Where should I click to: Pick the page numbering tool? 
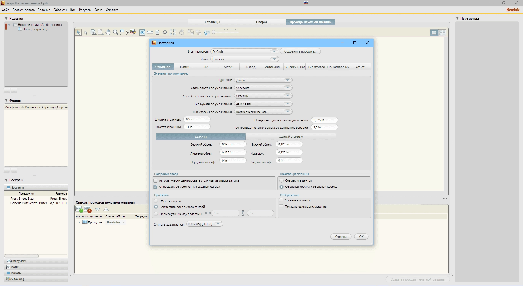tap(93, 33)
